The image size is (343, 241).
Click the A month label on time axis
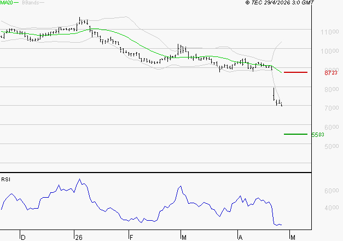[240, 238]
